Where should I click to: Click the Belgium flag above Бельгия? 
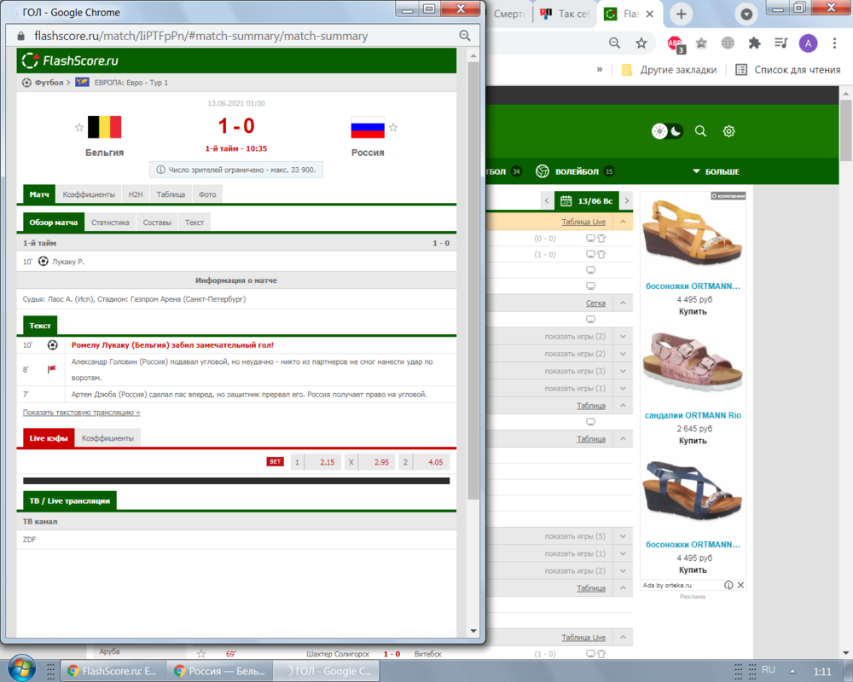click(x=104, y=127)
